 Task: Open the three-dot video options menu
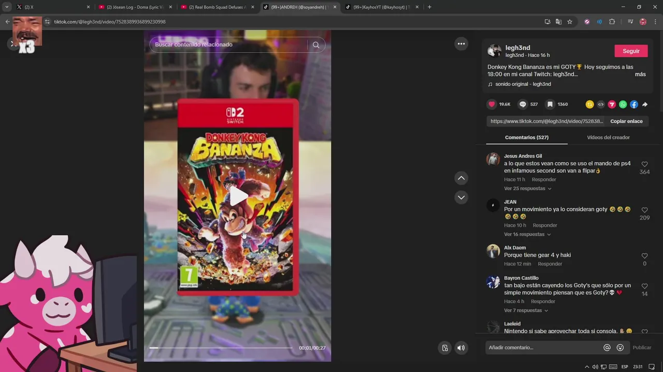[x=461, y=44]
